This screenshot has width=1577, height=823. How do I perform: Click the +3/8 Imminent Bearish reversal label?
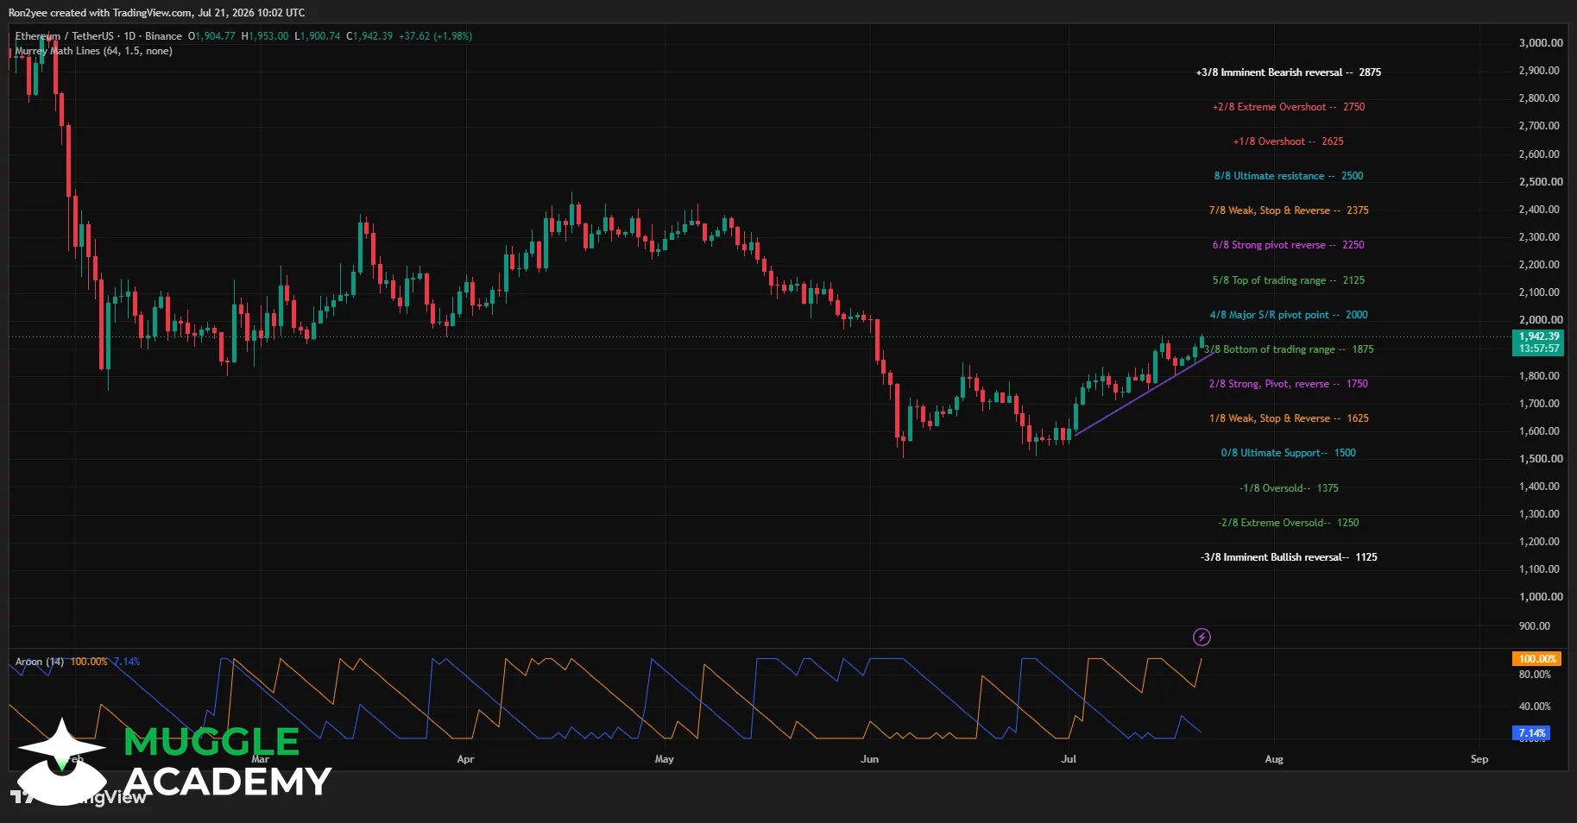pyautogui.click(x=1289, y=72)
